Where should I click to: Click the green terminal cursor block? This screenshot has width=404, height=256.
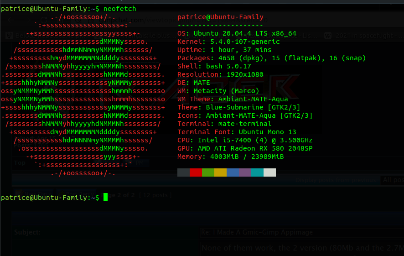[x=106, y=198]
